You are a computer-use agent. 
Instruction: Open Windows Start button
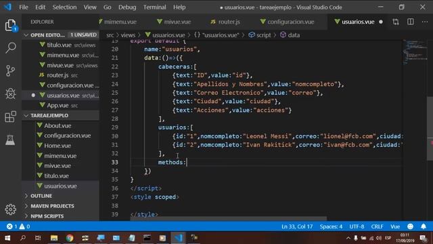click(x=7, y=238)
